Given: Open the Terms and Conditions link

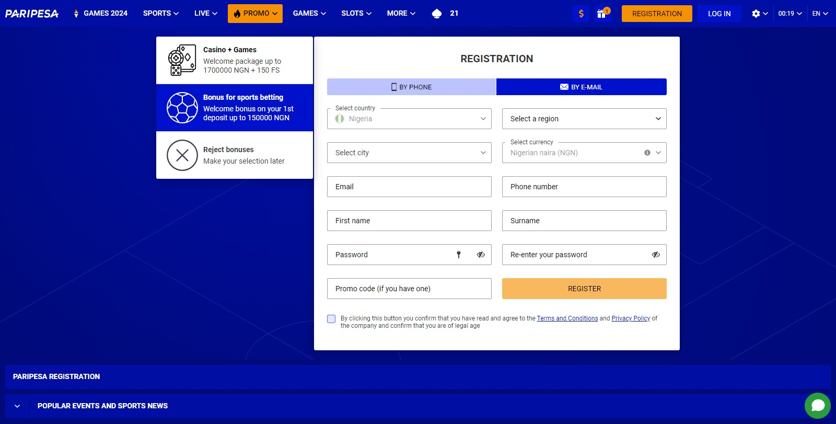Looking at the screenshot, I should tap(567, 318).
